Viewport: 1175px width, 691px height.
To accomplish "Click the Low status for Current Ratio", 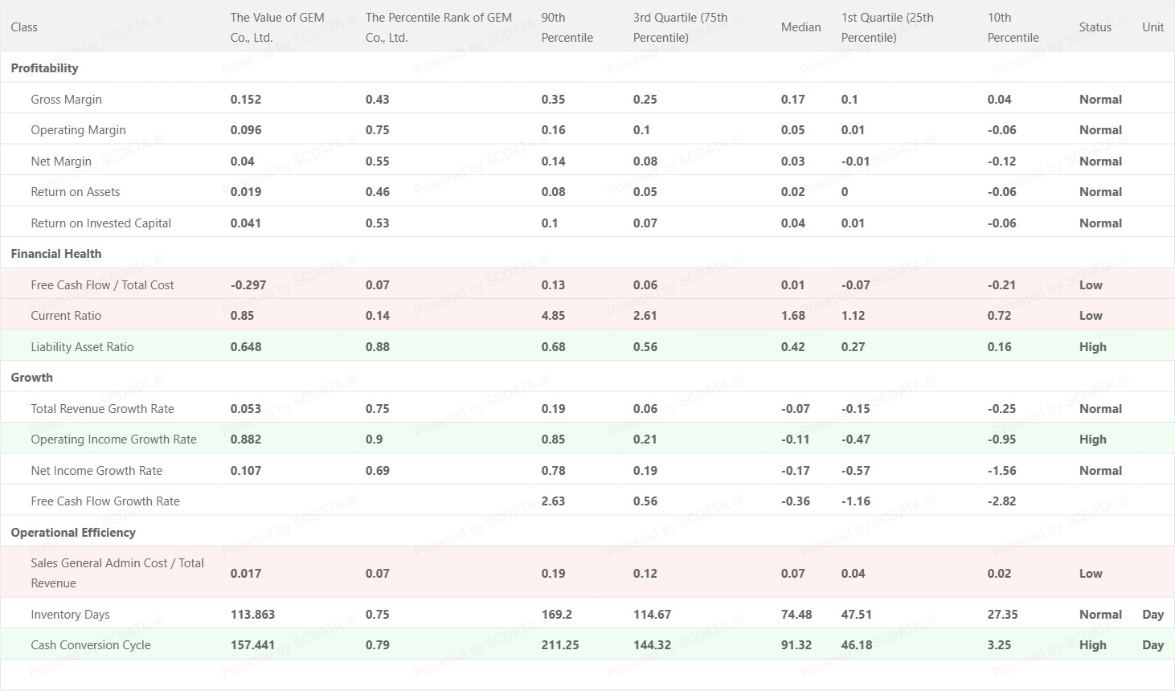I will coord(1091,316).
